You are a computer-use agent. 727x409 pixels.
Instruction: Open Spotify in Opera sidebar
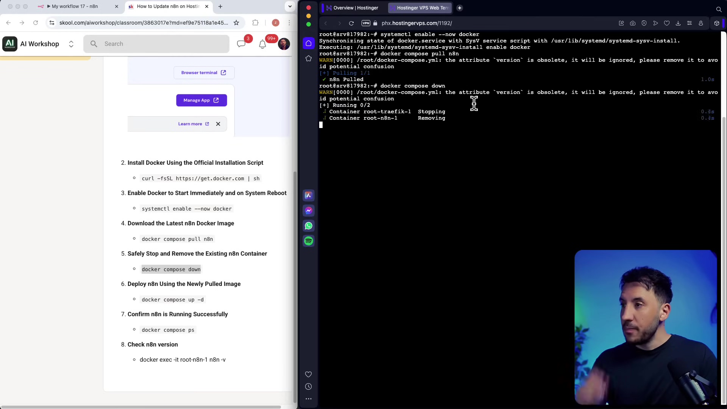click(x=309, y=241)
